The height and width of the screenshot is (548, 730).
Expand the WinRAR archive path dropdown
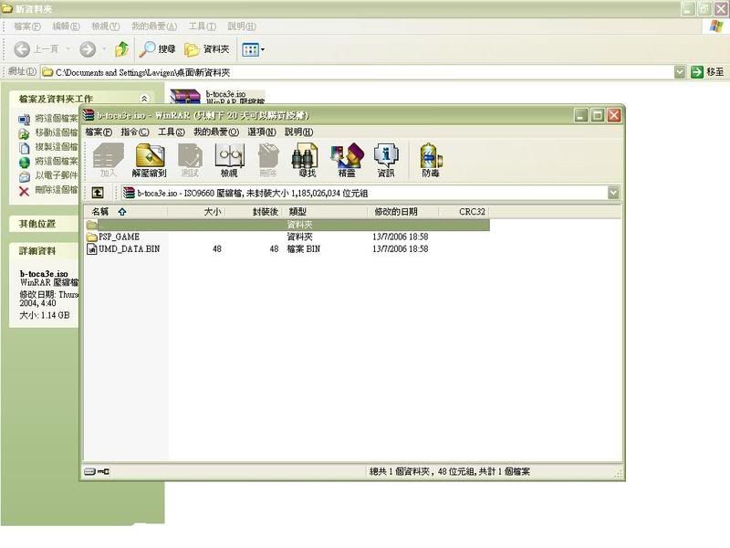pos(613,193)
